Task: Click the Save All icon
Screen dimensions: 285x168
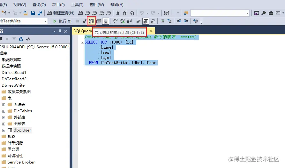Action: 40,13
